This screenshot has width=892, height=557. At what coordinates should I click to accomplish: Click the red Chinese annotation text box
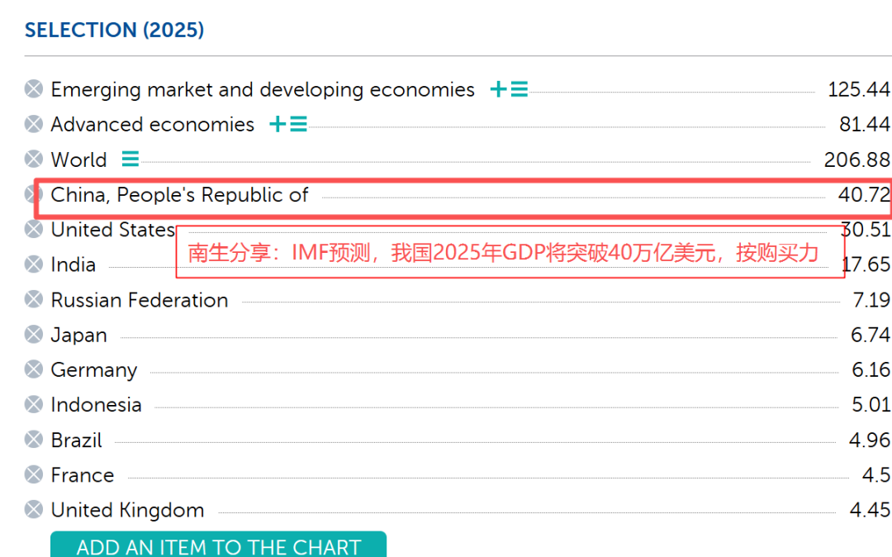(510, 253)
